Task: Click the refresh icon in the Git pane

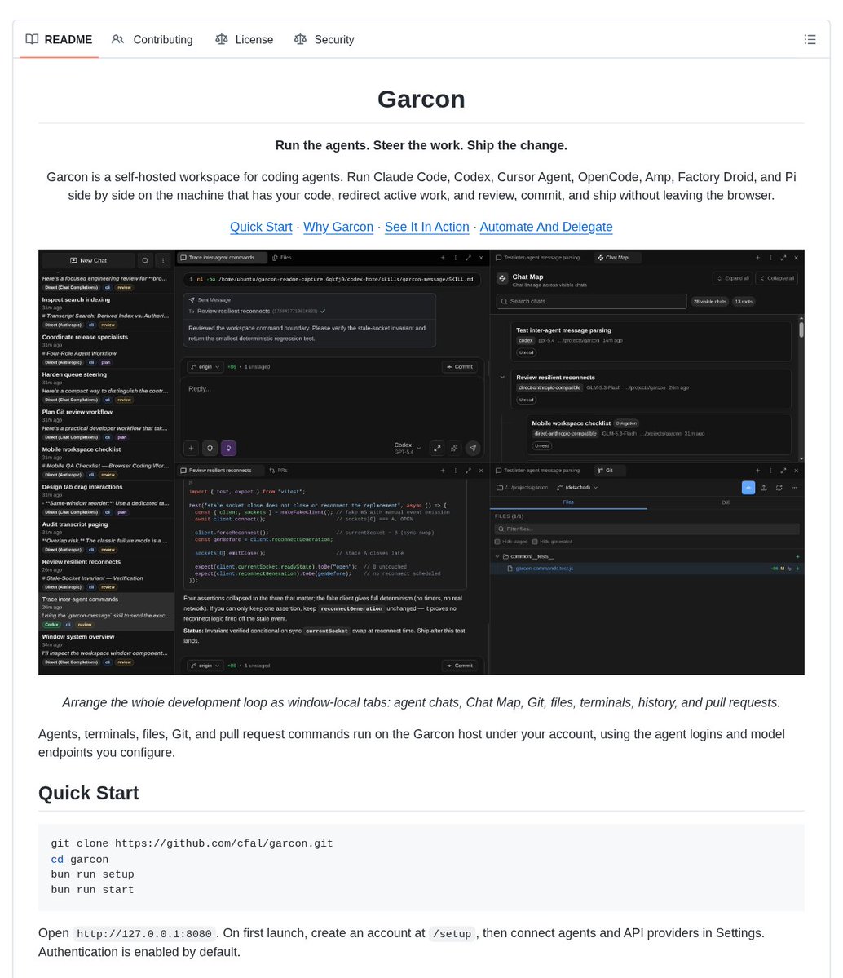Action: [x=779, y=488]
